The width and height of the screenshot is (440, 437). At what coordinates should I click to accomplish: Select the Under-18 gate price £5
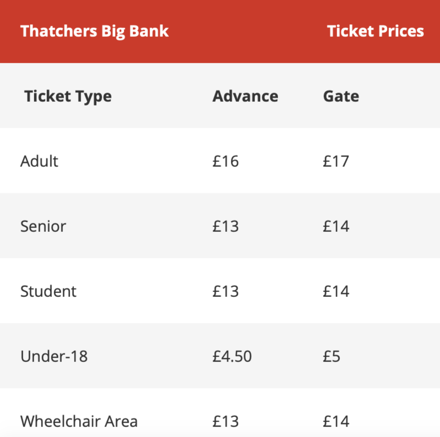pyautogui.click(x=332, y=356)
